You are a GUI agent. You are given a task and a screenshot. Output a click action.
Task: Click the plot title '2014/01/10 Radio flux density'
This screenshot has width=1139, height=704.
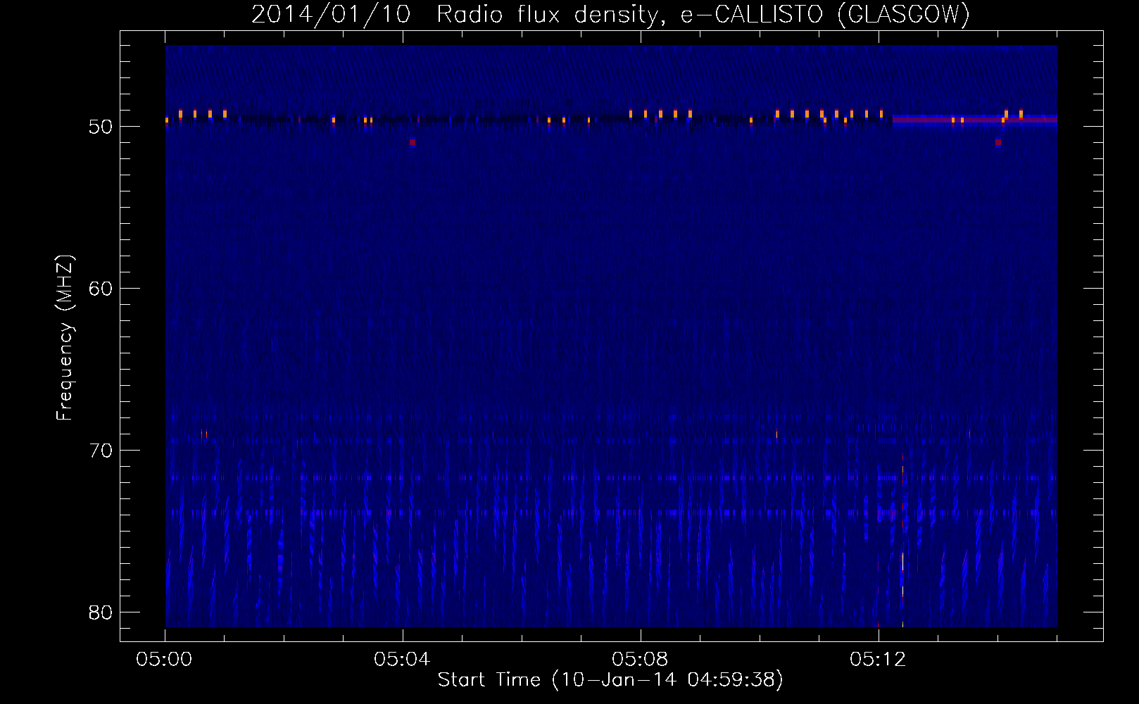[x=610, y=14]
